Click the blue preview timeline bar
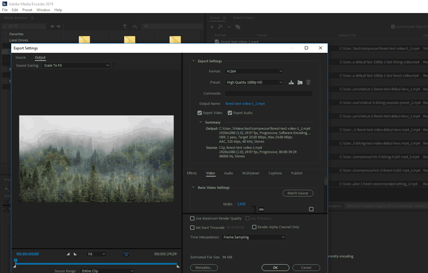 96,264
